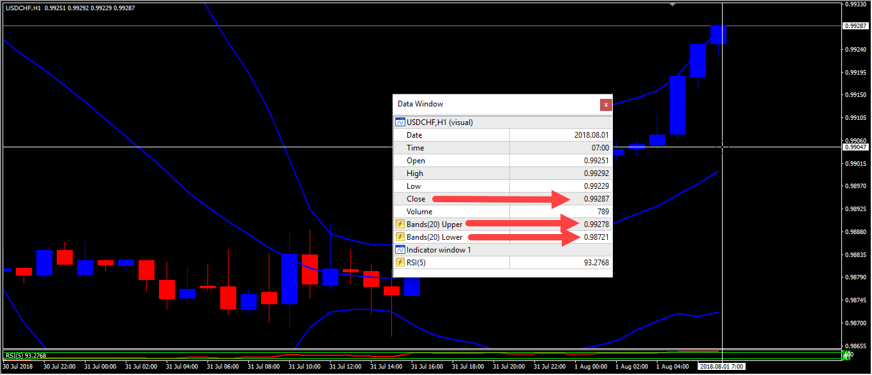Click the indicator icon beside RSI(5) row

400,262
